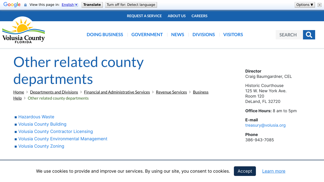Open Departments and Divisions breadcrumb
The image size is (324, 182).
54,92
